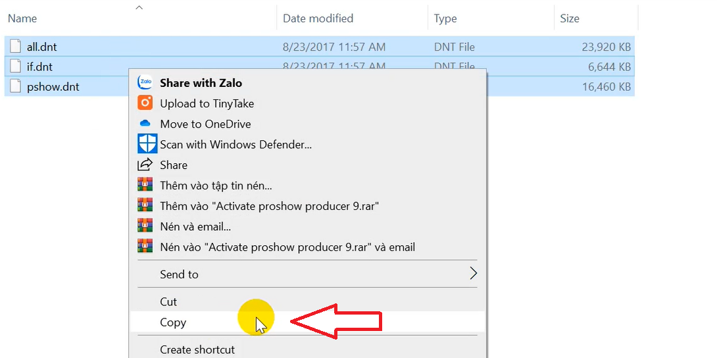Choose Cut from the context menu
717x358 pixels.
click(168, 301)
